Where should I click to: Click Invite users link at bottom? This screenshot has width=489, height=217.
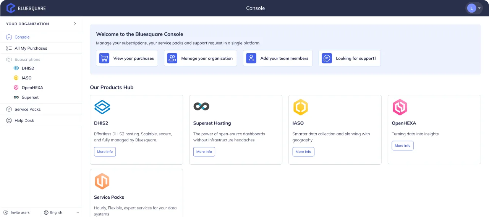point(20,212)
